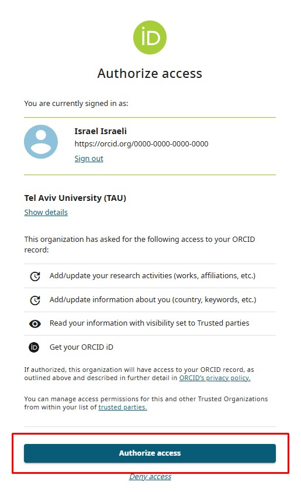Click the Authorize access button
This screenshot has width=301, height=492.
point(150,453)
